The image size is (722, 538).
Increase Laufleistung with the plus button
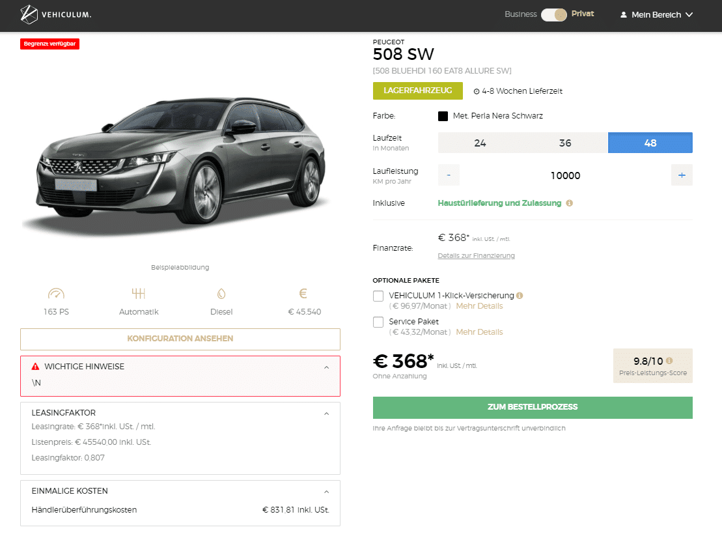point(682,175)
